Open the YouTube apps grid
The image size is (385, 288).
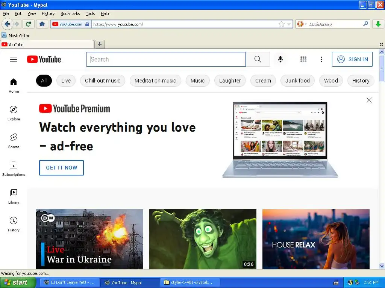pos(303,59)
